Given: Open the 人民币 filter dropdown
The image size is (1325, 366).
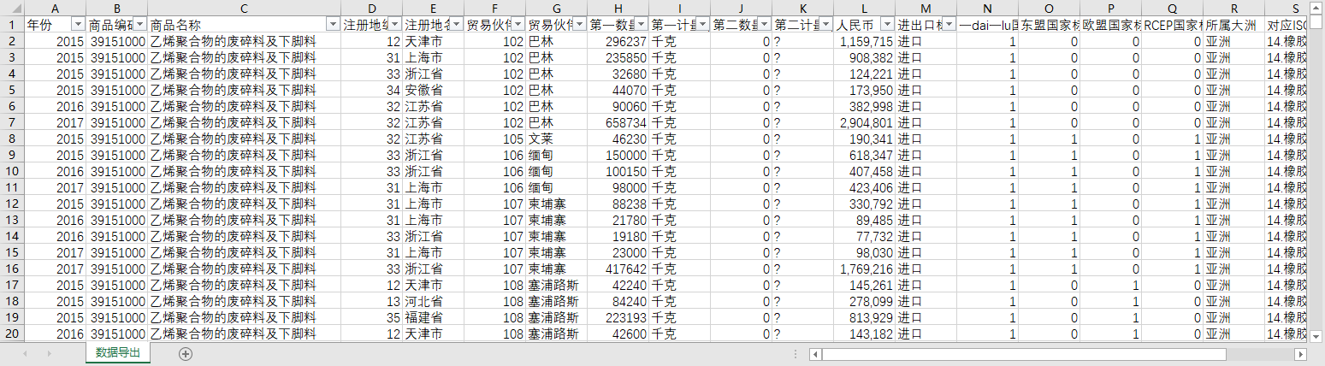Looking at the screenshot, I should (x=888, y=24).
